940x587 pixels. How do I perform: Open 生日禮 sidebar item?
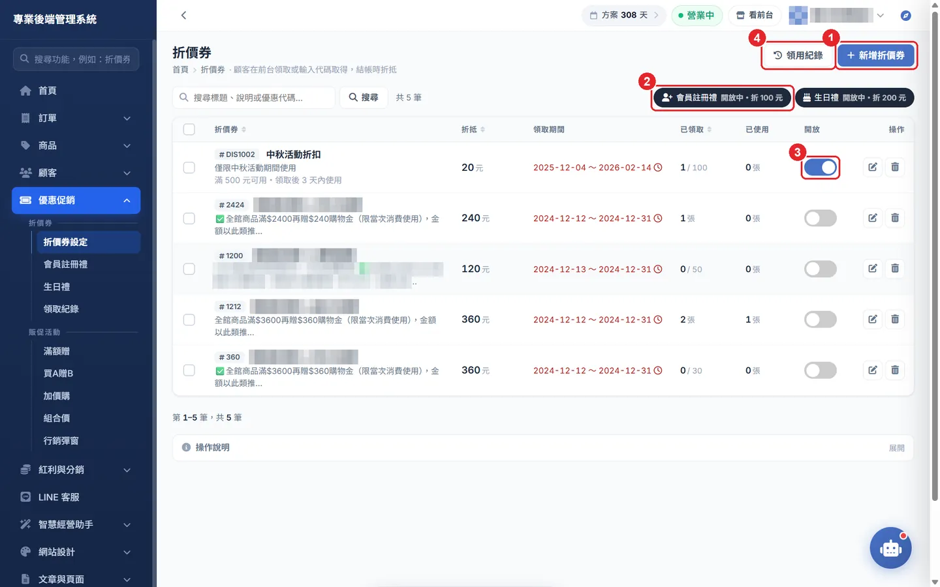pos(57,287)
